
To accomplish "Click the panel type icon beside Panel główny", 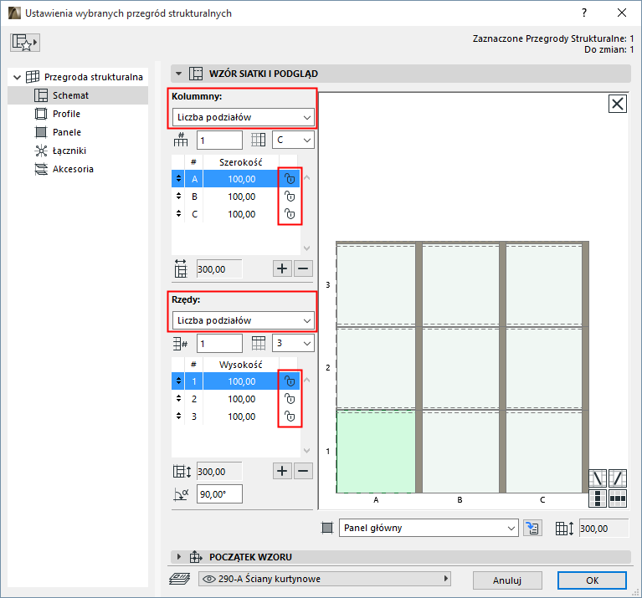I will click(327, 528).
